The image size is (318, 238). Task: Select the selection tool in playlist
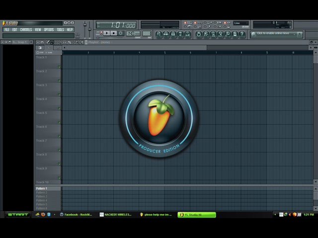coord(73,42)
